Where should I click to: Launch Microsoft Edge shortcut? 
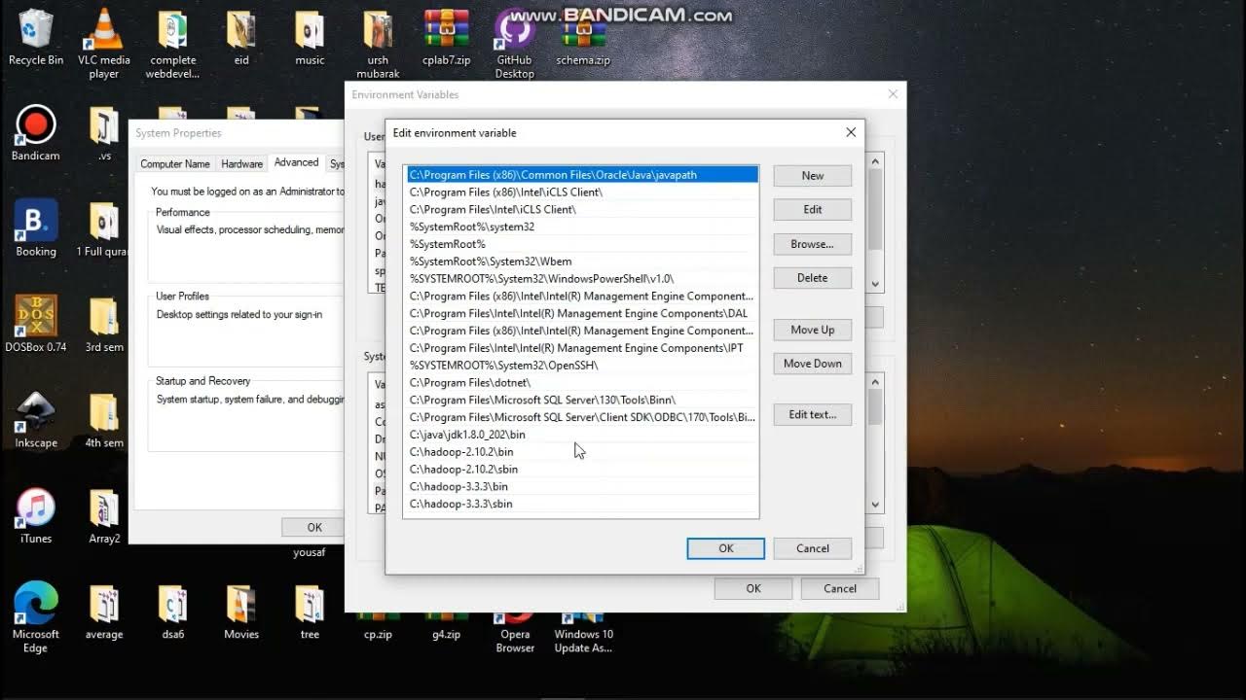pyautogui.click(x=36, y=618)
